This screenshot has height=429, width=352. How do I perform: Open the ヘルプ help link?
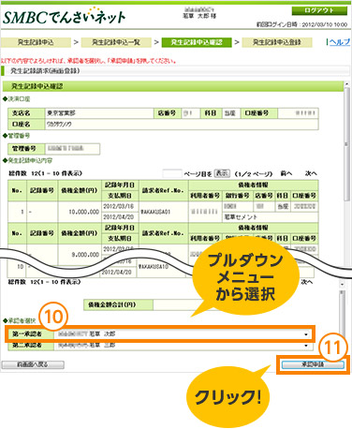click(340, 42)
